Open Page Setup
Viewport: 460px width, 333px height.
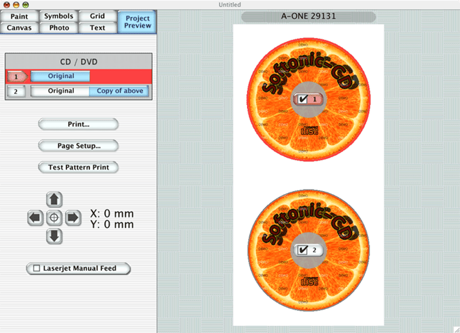[78, 146]
